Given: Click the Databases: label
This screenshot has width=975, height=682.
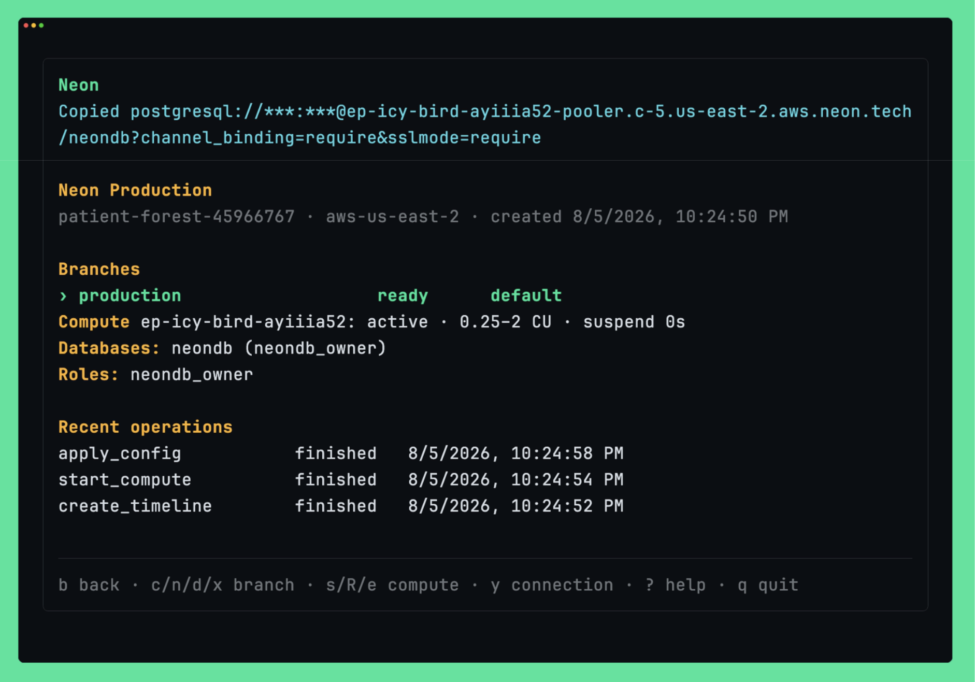Looking at the screenshot, I should click(109, 348).
